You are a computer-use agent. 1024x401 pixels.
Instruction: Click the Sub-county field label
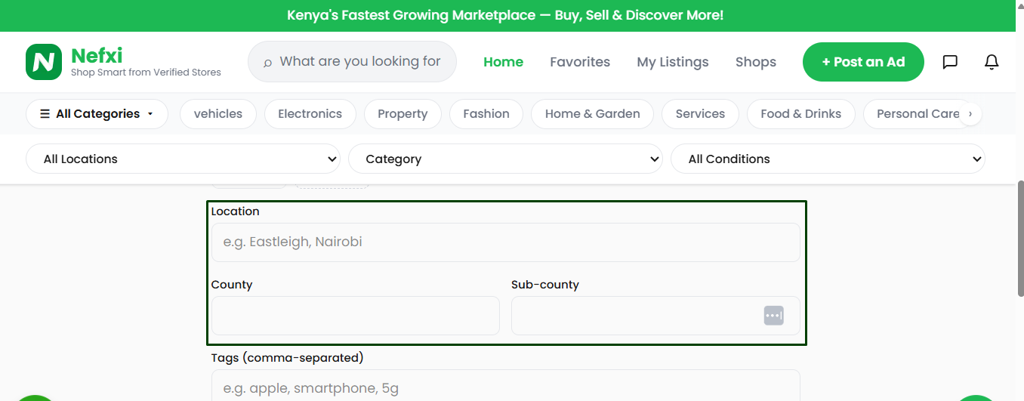click(x=545, y=285)
